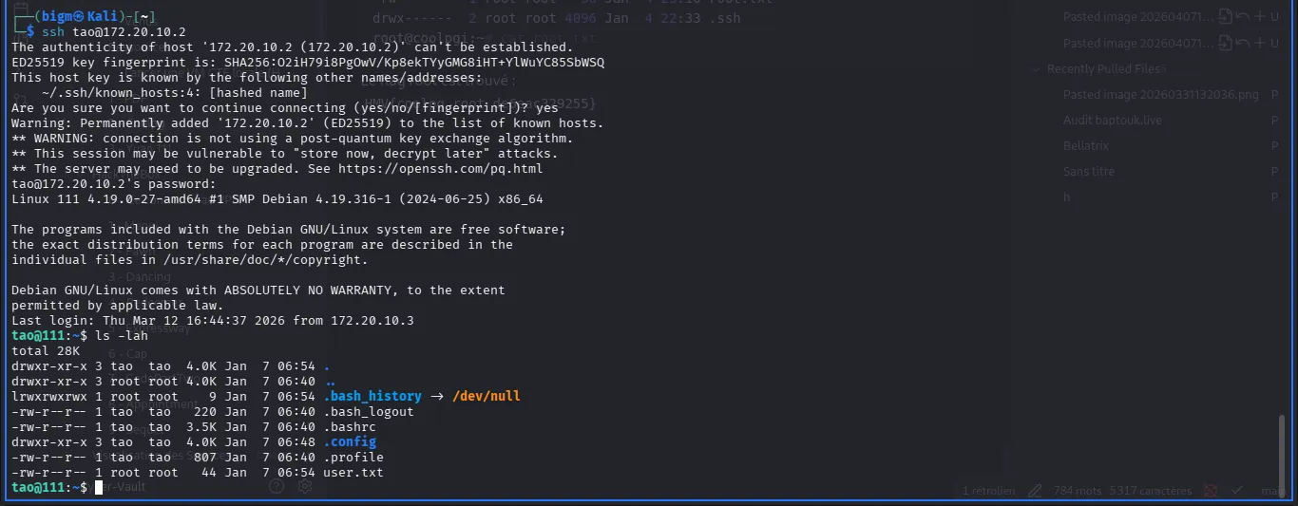Screen dimensions: 1298x506
Task: Click the red sync status icon
Action: 1211,491
